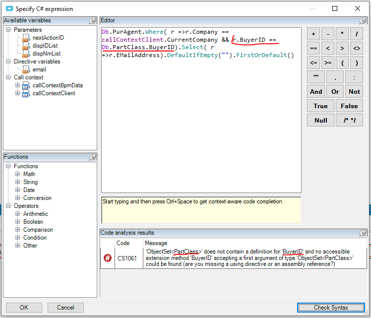Viewport: 371px width, 318px height.
Task: Click the callContextClient table icon
Action: coord(26,93)
